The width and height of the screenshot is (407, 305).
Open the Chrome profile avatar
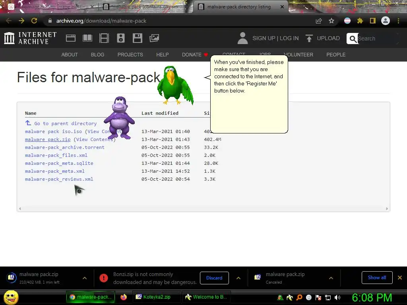pyautogui.click(x=386, y=21)
